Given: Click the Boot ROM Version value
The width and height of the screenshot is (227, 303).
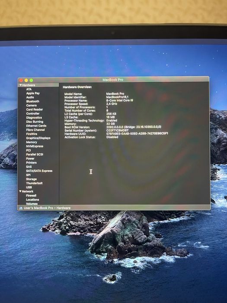Looking at the screenshot, I should click(134, 127).
